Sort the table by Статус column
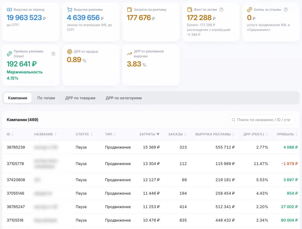Image resolution: width=302 pixels, height=229 pixels. [84, 134]
